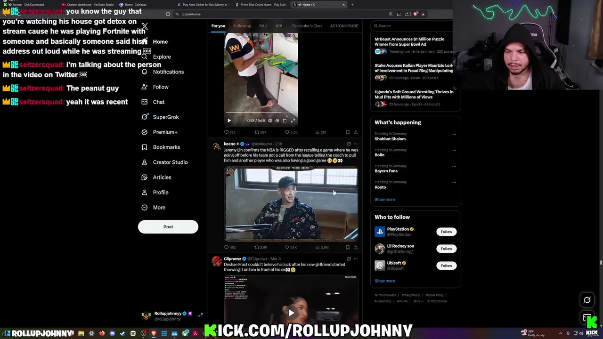Viewport: 603px width, 339px height.
Task: Reply to the post with 133 comments
Action: (229, 132)
